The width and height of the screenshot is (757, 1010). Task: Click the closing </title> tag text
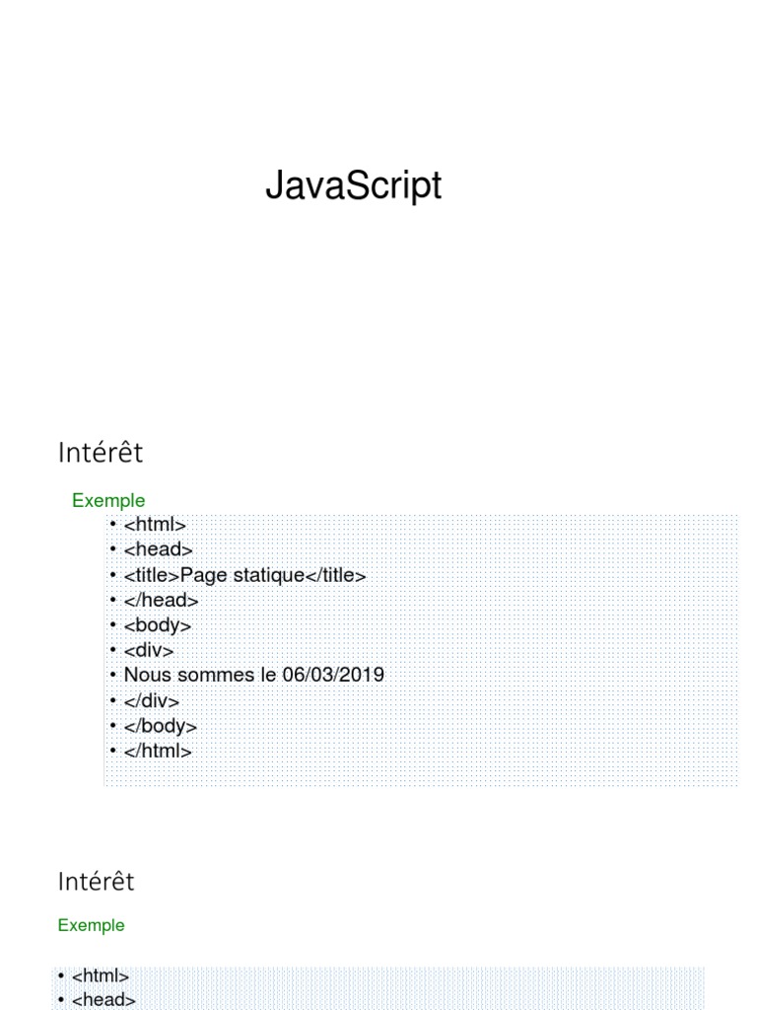pyautogui.click(x=335, y=575)
